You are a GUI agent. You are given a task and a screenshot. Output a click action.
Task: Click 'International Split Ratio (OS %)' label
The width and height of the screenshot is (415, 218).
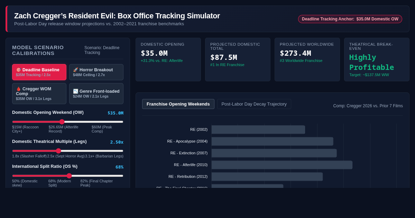(x=45, y=166)
